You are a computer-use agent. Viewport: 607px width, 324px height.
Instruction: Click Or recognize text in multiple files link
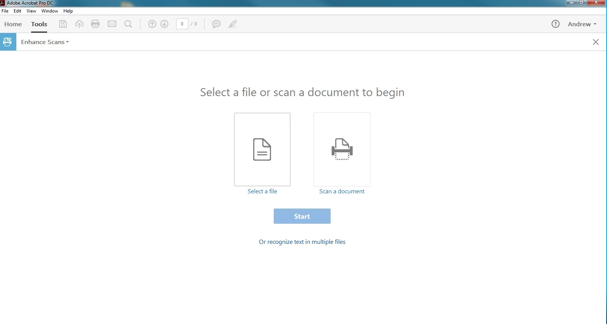click(x=302, y=242)
